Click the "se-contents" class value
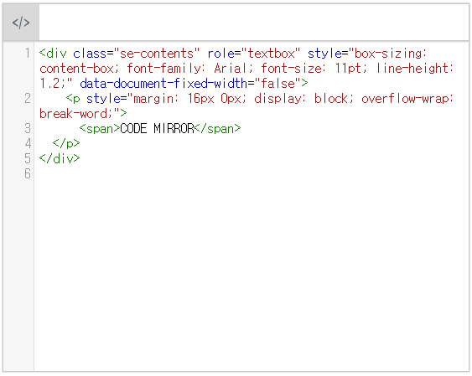Screen dimensions: 472x376 pyautogui.click(x=157, y=54)
